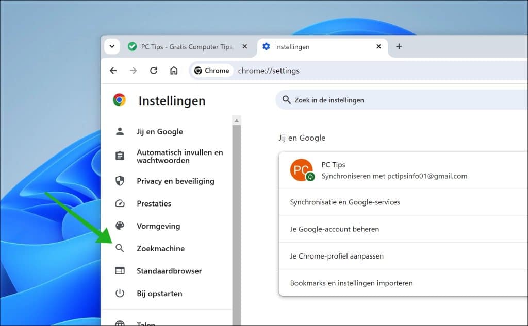The width and height of the screenshot is (528, 326).
Task: Click the palette icon for Vormgeving
Action: click(120, 226)
